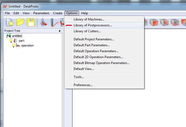Toggle the lightbulb visibility for part
Image resolution: width=186 pixels, height=127 pixels.
[x=11, y=41]
